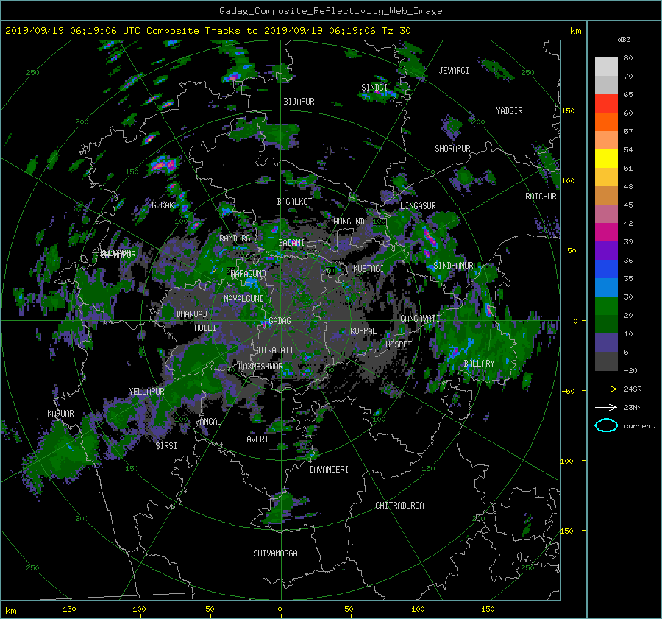
Task: Click the NARAGUND city label
Action: coord(249,274)
